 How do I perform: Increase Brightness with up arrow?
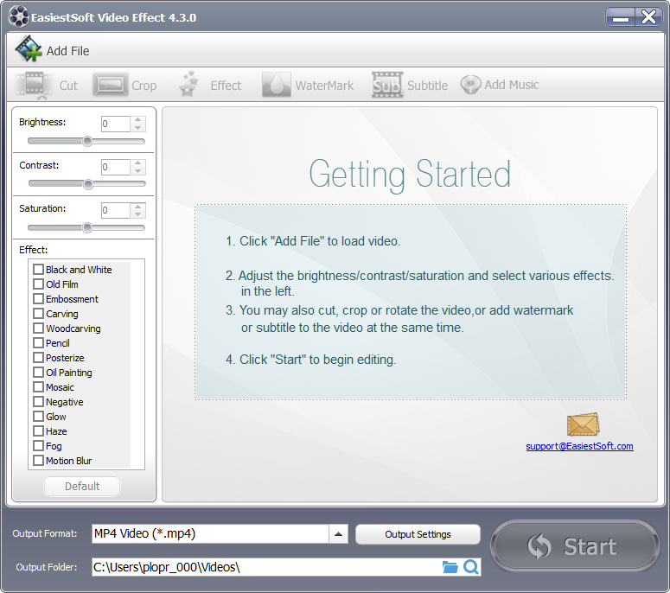click(x=138, y=120)
